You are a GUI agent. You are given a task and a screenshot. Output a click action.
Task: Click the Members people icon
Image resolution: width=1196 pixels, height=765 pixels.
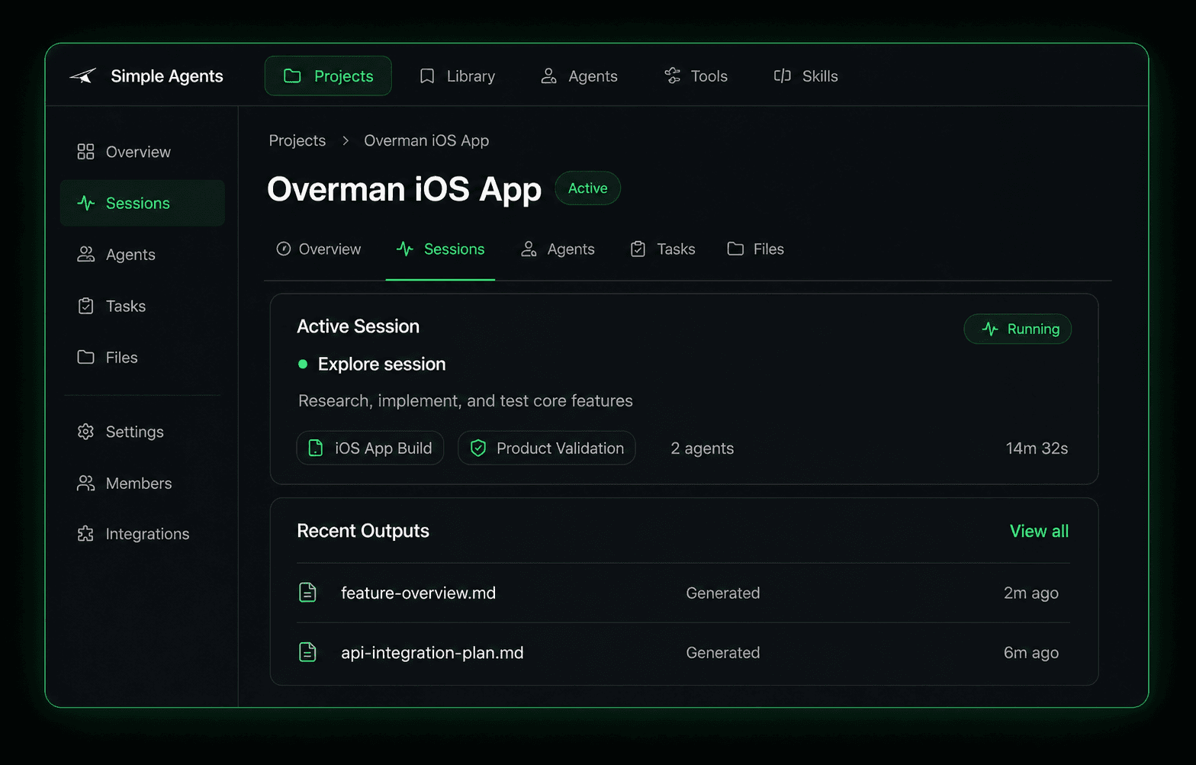click(85, 483)
